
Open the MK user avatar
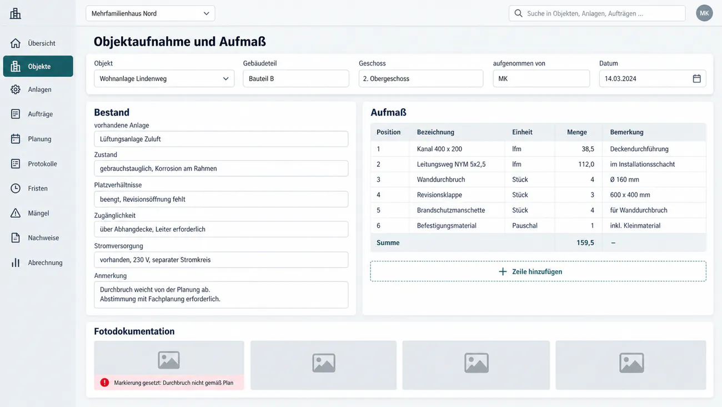click(704, 13)
